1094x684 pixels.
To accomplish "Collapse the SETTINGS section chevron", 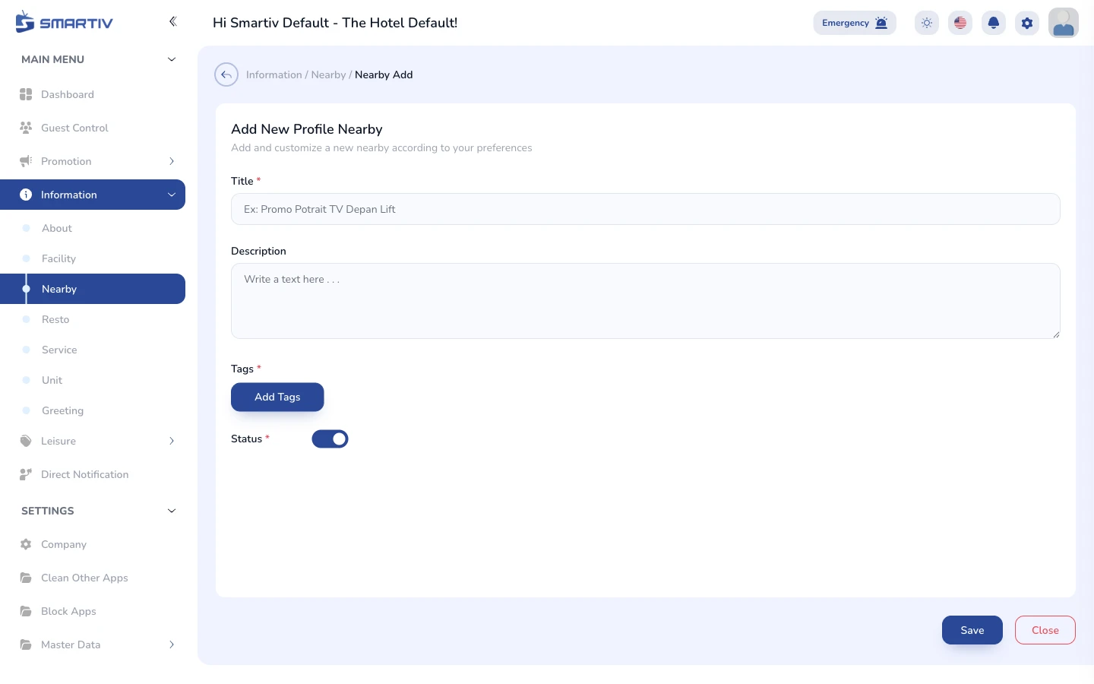I will [x=172, y=511].
